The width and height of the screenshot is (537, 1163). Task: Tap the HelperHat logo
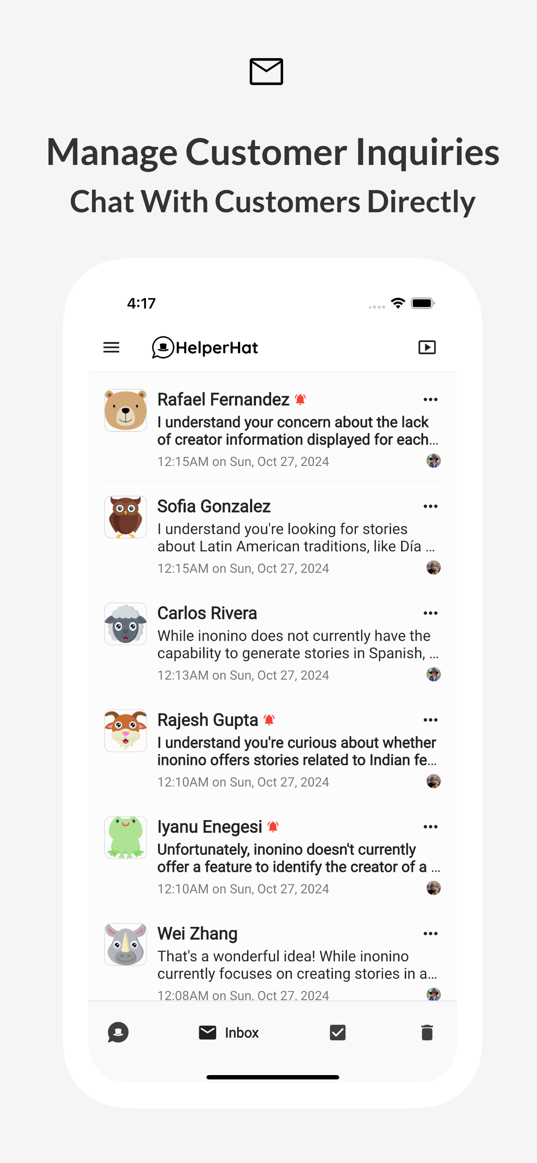205,347
